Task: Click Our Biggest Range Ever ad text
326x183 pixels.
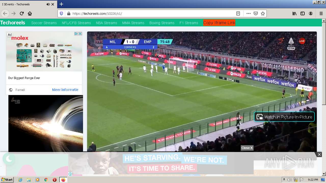Action: [24, 78]
